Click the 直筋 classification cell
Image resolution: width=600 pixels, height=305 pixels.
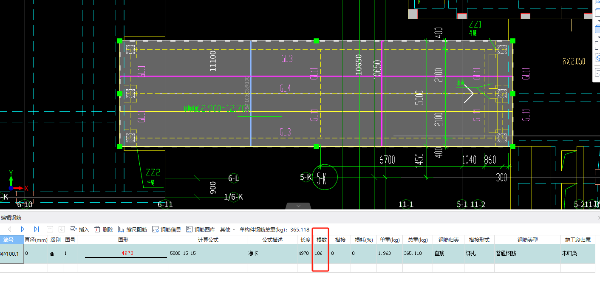tap(448, 254)
